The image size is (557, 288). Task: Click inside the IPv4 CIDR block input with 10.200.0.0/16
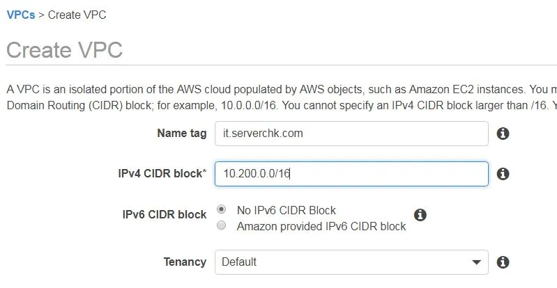pyautogui.click(x=351, y=174)
